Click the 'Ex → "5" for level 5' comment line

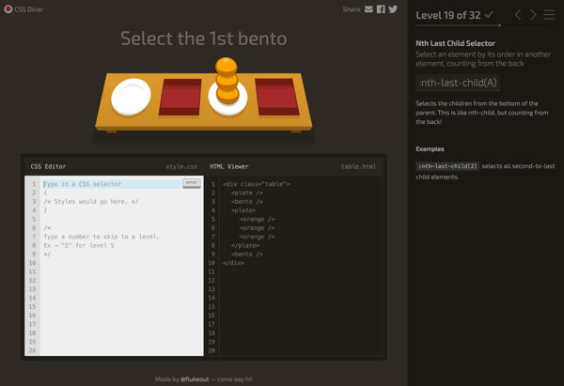[79, 245]
